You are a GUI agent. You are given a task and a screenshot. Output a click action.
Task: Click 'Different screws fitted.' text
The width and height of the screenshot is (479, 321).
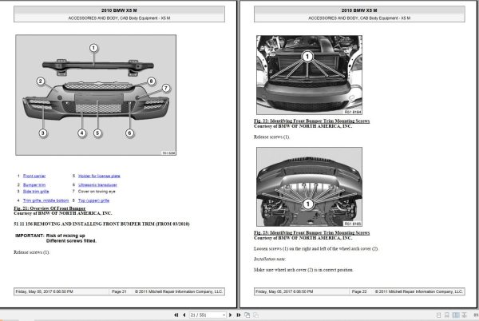click(x=71, y=240)
